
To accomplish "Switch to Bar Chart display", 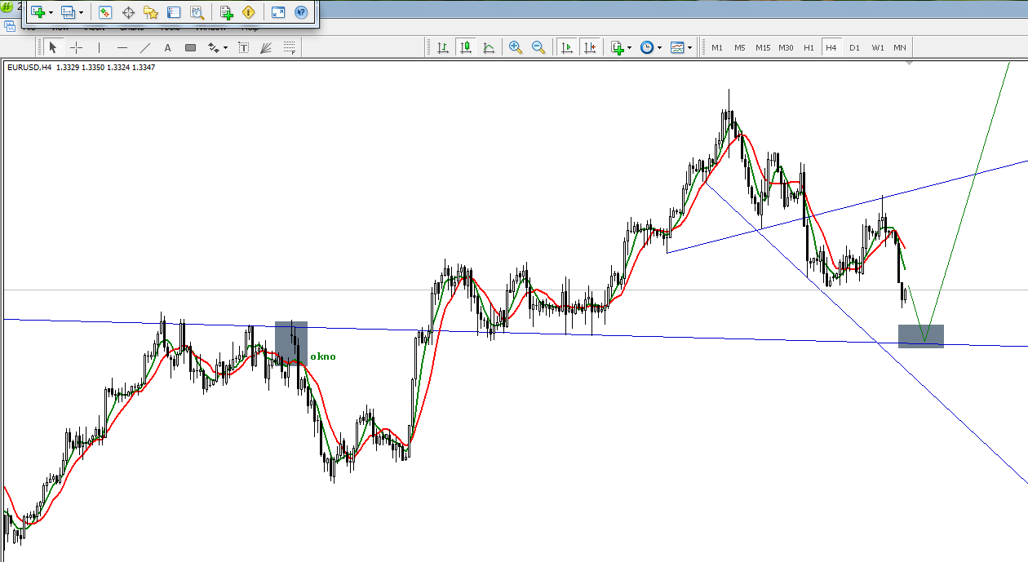I will 443,47.
